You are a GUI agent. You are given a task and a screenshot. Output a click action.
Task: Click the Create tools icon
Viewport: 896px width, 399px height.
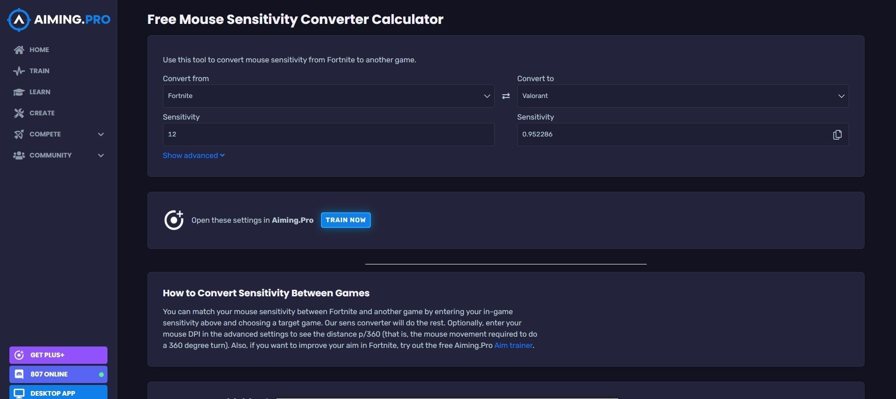point(19,113)
